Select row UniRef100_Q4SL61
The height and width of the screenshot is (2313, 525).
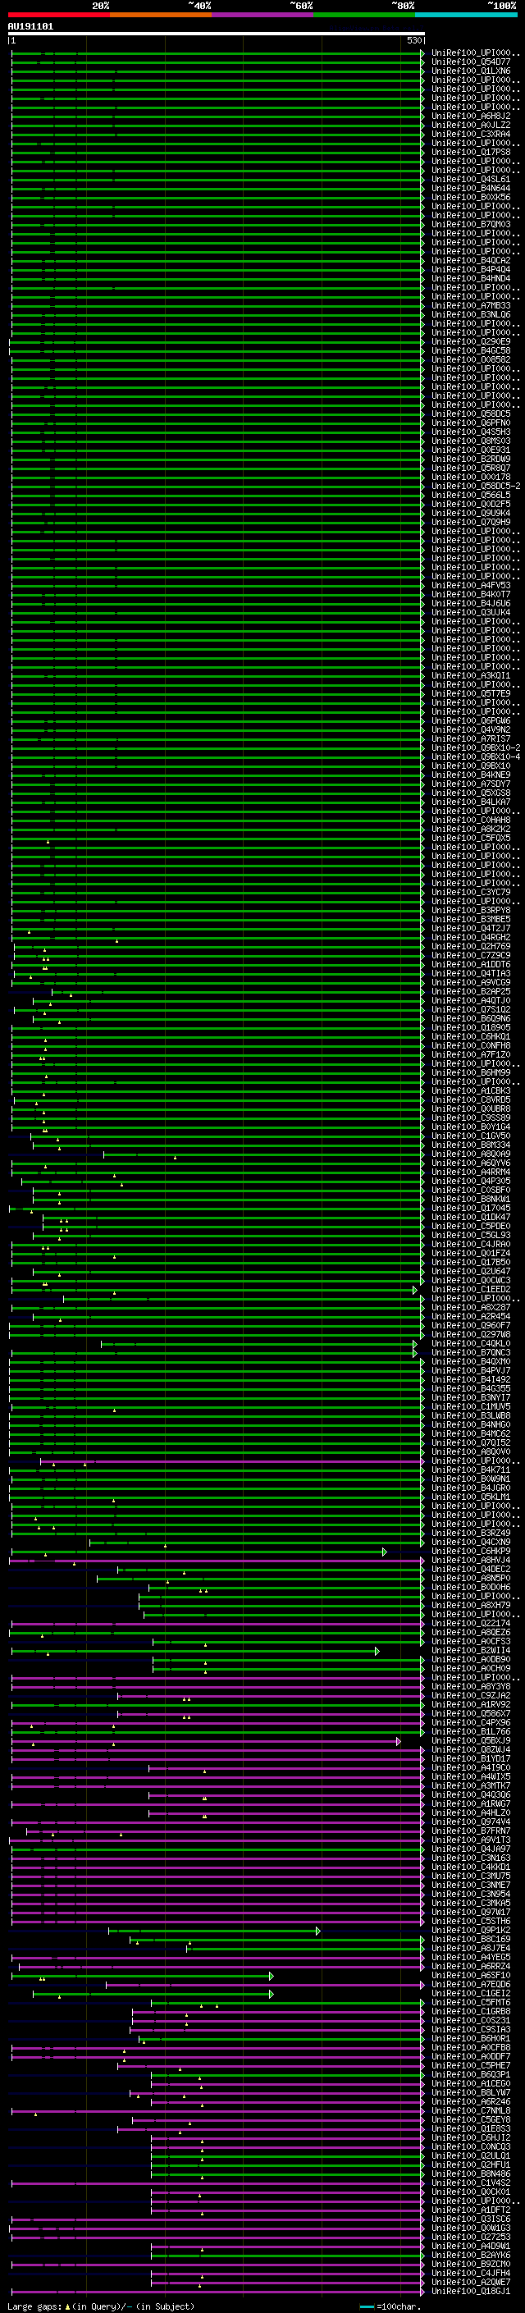[471, 180]
